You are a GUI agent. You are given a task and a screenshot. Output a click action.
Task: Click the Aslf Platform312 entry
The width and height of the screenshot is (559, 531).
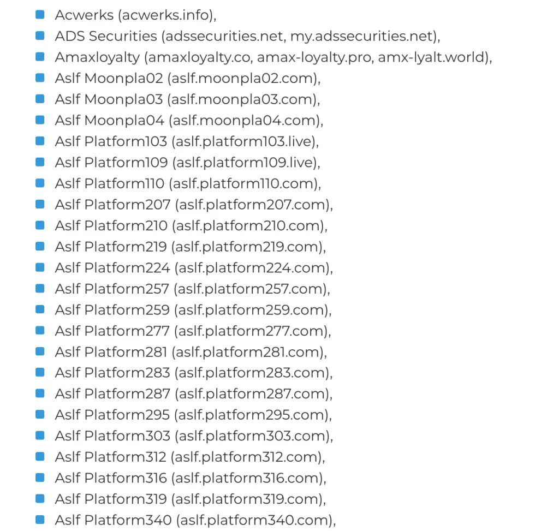(x=190, y=457)
